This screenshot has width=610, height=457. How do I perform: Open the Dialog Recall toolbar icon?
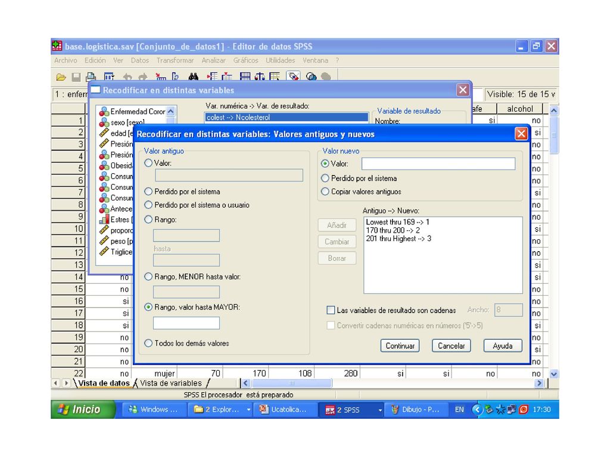[x=109, y=77]
